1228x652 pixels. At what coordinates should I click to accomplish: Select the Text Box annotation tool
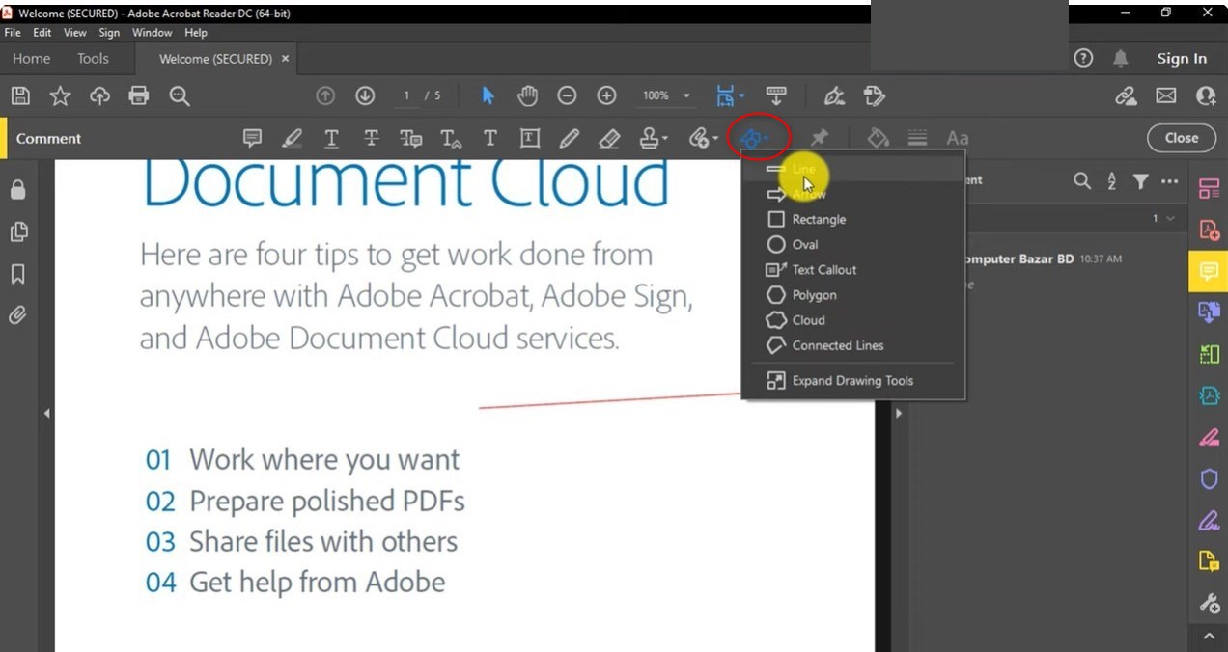(x=529, y=138)
